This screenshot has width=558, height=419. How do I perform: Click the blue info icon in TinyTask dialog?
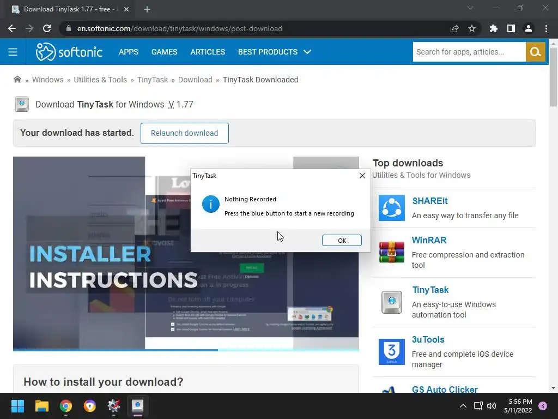[x=211, y=204]
